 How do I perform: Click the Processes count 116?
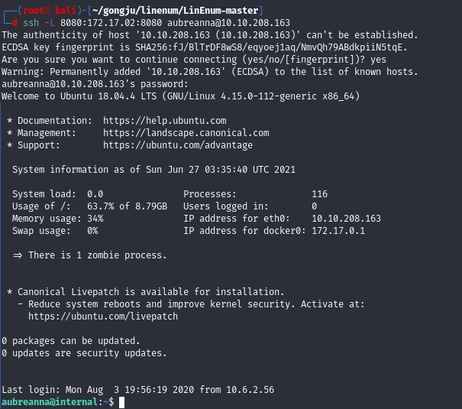[x=319, y=194]
